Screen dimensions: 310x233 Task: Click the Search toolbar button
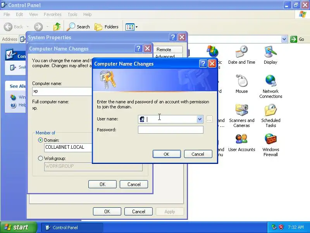tap(78, 27)
